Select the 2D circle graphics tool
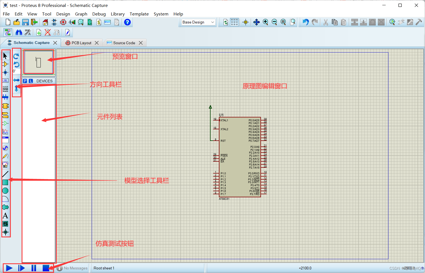Image resolution: width=425 pixels, height=273 pixels. [5, 191]
